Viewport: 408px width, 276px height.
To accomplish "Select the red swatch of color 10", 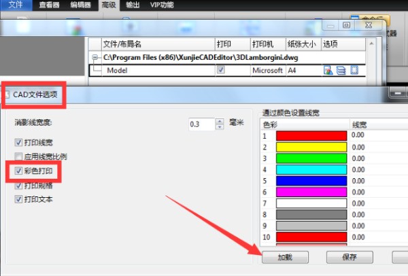I will 311,237.
